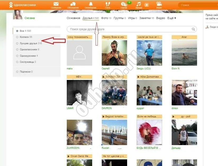Viewport: 218px width, 166px height.
Task: Open dimon's profile photo
Action: (184, 93)
